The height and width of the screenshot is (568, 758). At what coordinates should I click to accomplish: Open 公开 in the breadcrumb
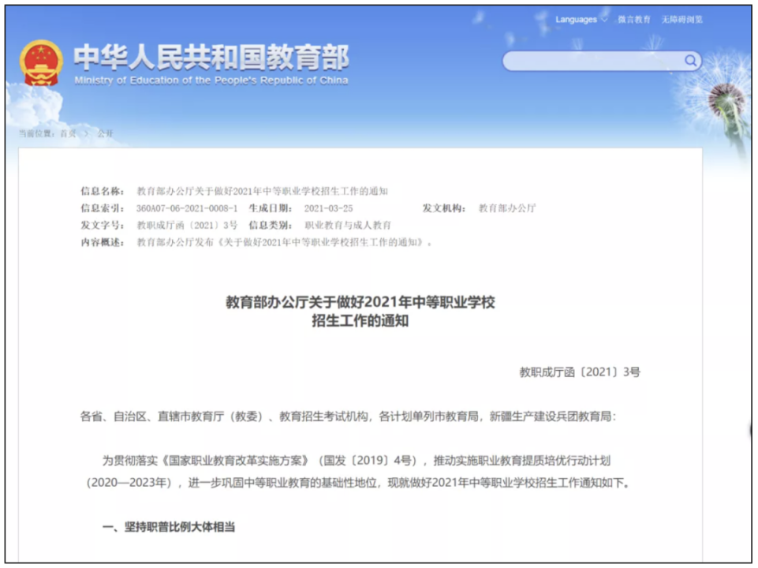point(105,133)
